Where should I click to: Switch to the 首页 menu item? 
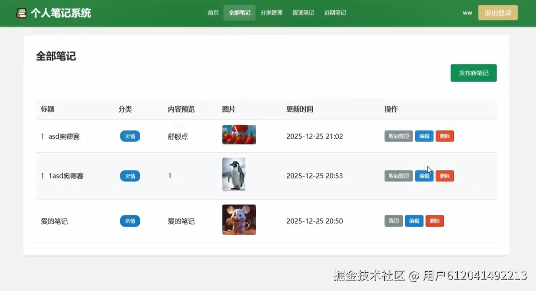[x=213, y=13]
